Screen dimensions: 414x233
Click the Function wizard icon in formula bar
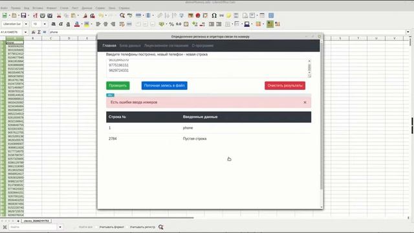[33, 32]
